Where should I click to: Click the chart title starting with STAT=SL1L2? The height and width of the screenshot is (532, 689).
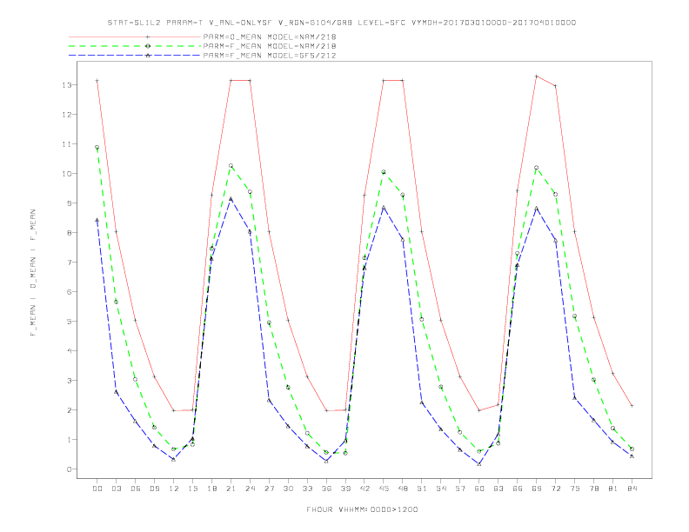(x=341, y=23)
